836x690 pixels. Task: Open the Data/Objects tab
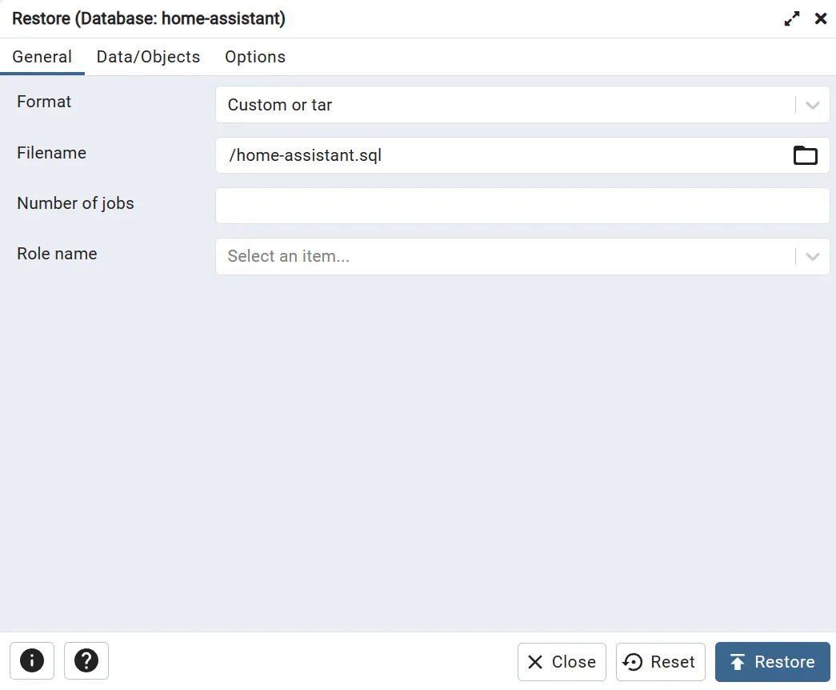[148, 57]
